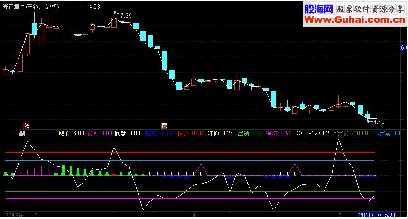Select the 取值: 6.00 indicator label
Screen dimensions: 408x219
pos(71,133)
